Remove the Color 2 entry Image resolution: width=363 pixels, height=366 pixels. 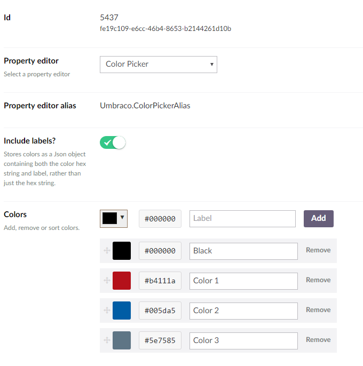pos(318,310)
